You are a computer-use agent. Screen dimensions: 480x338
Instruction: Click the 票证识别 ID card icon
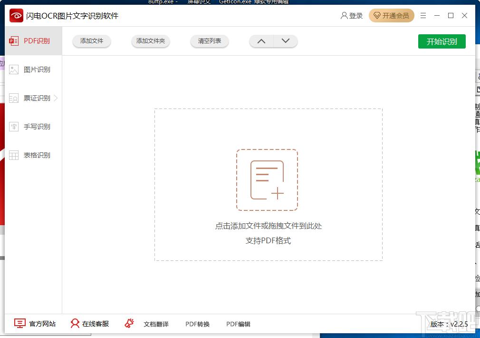(14, 98)
